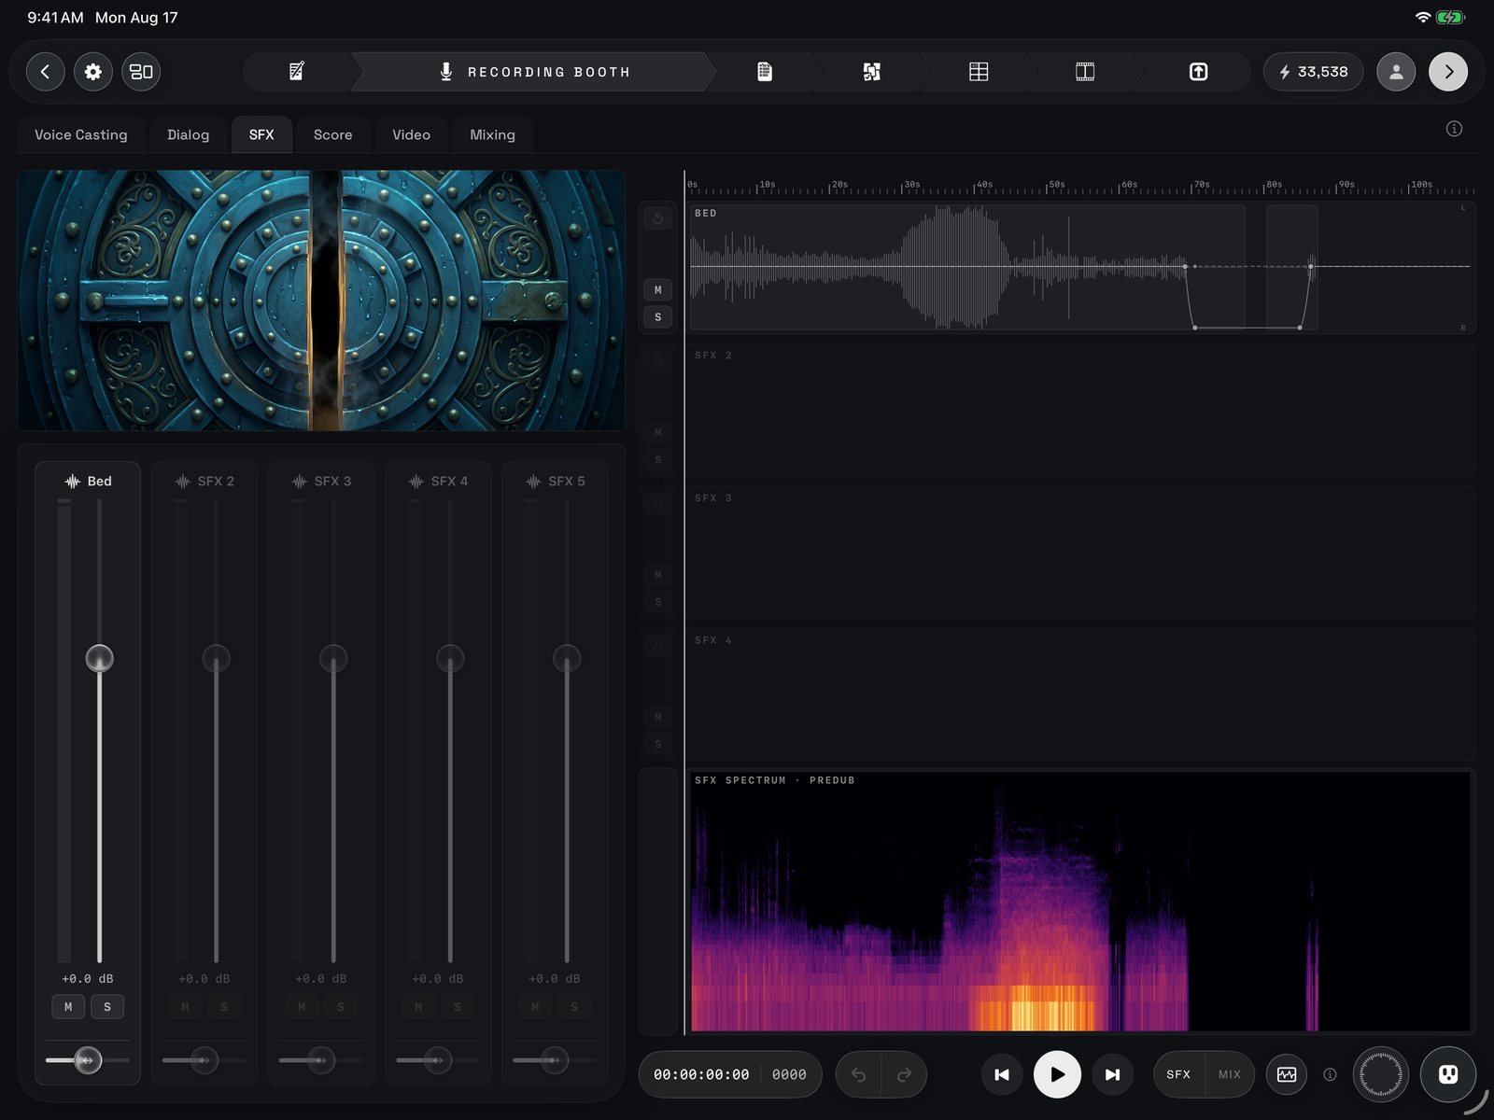Click the SFX Spectrum predub display
Image resolution: width=1494 pixels, height=1120 pixels.
(1080, 903)
